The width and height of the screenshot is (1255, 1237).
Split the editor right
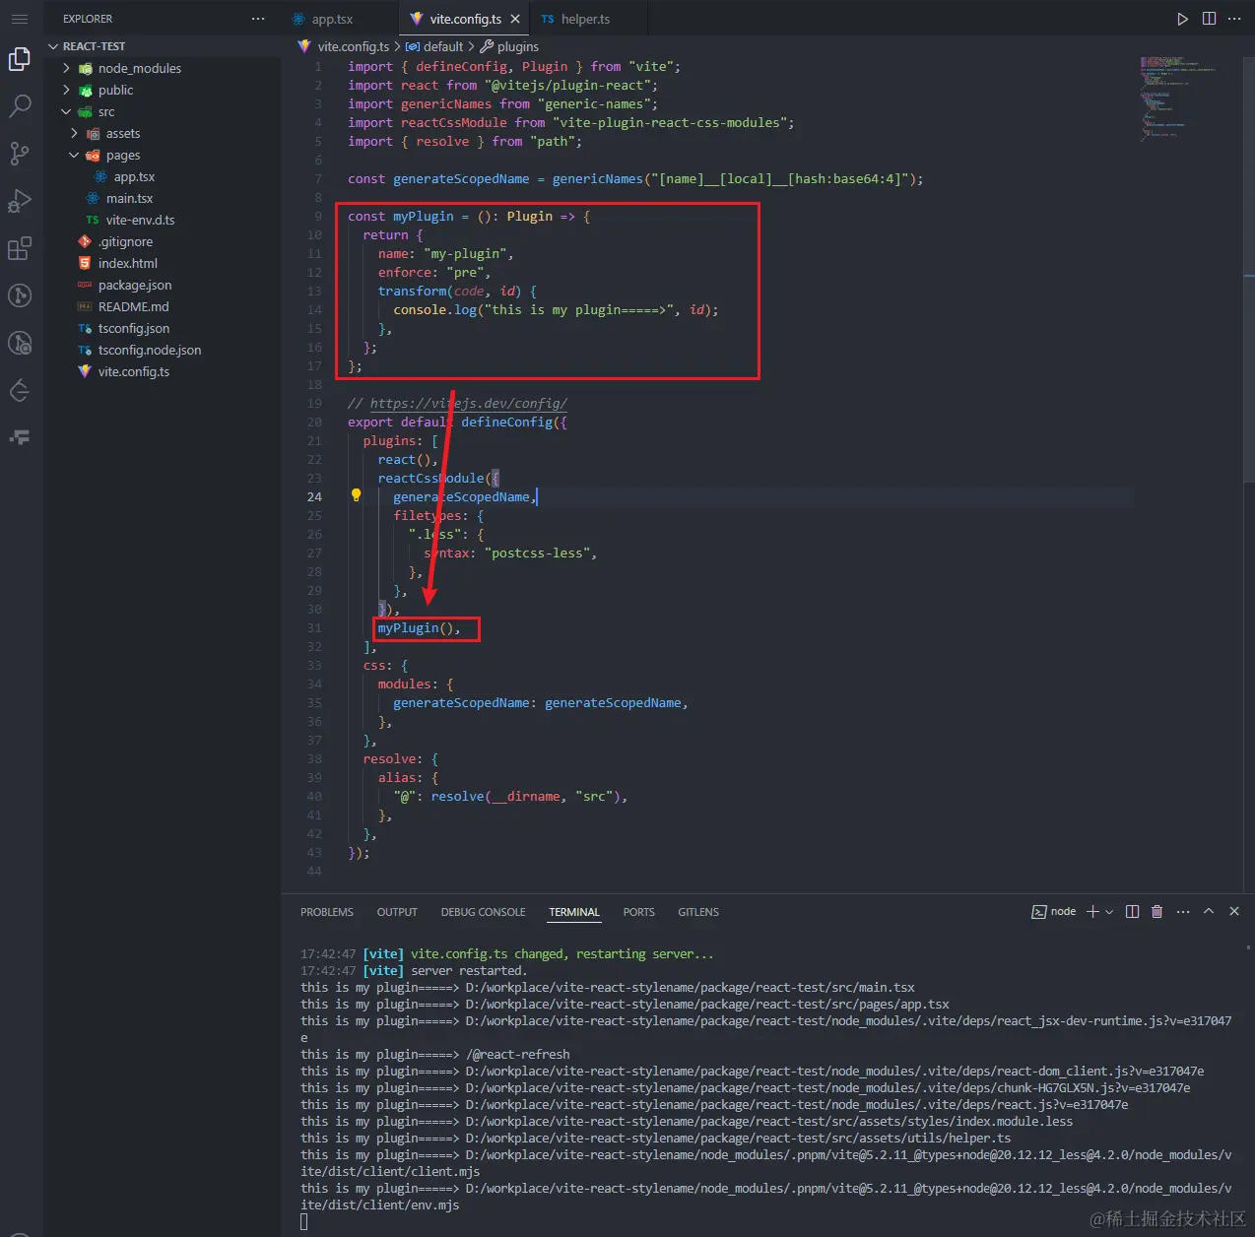[x=1209, y=19]
